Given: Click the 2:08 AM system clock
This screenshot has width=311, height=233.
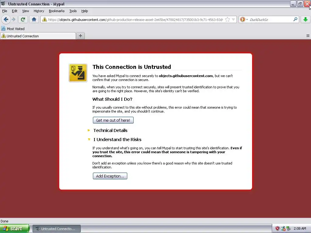Looking at the screenshot, I should (x=300, y=228).
